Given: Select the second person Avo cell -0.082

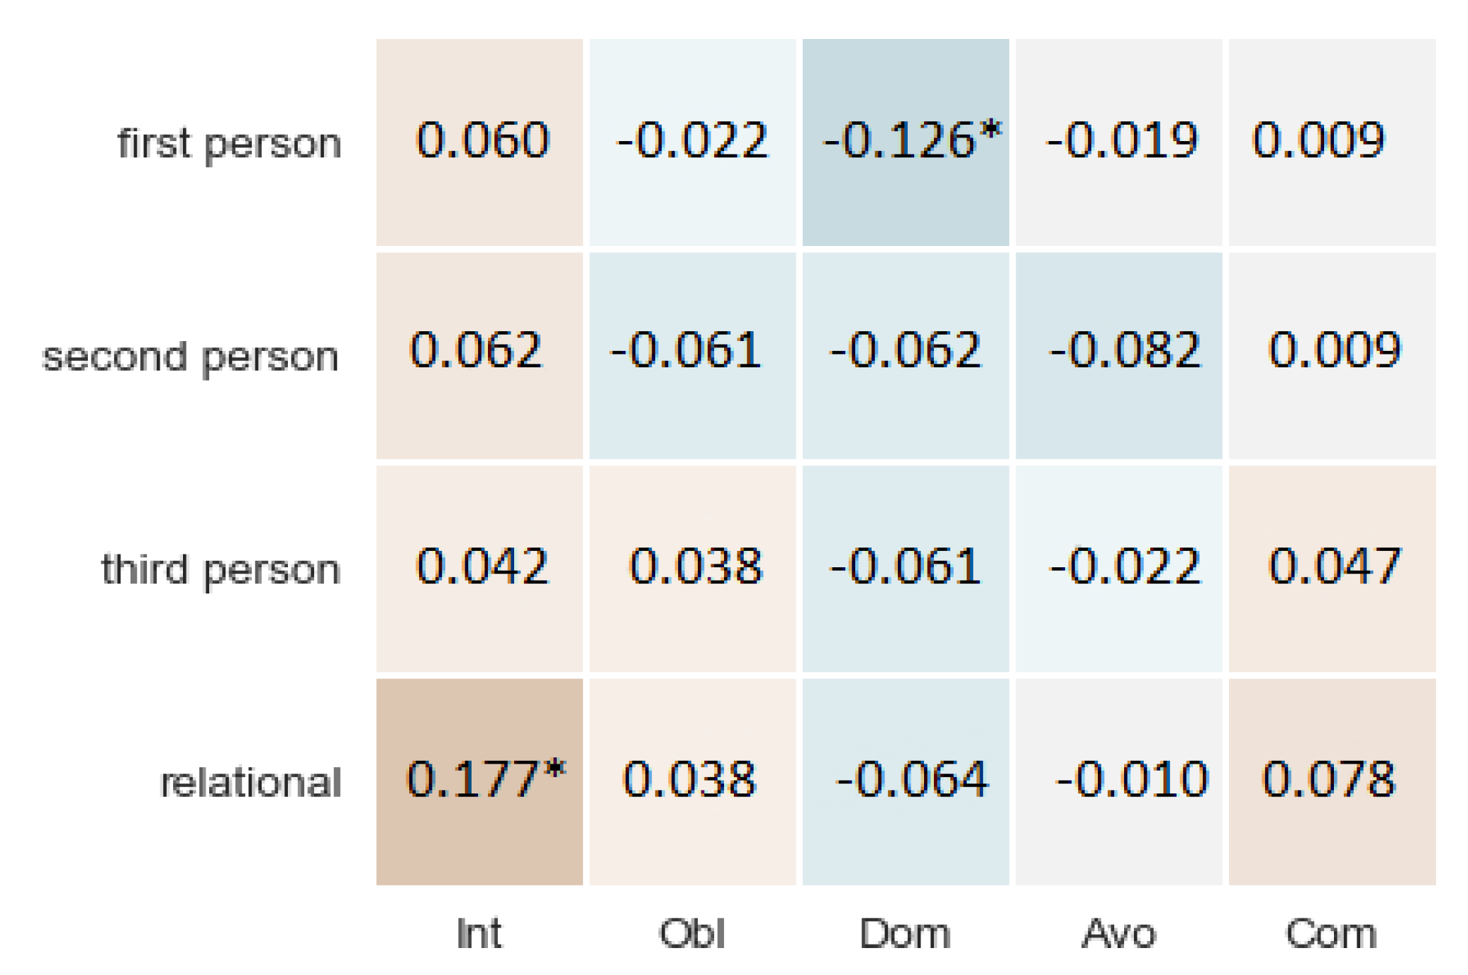Looking at the screenshot, I should [x=1118, y=355].
